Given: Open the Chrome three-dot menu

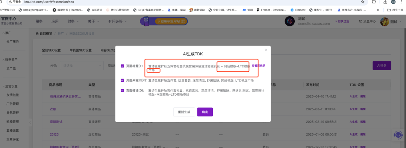Looking at the screenshot, I should [x=402, y=2].
